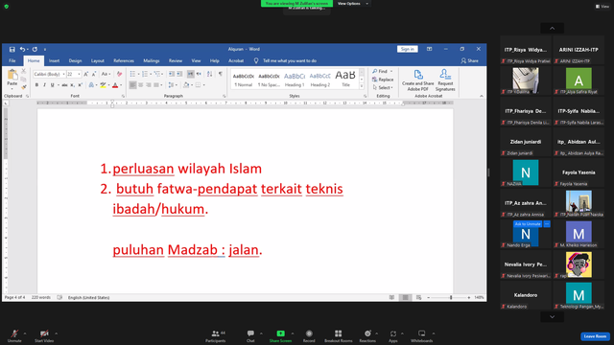Click the Save icon in Word title bar
Screen dimensions: 614x345
pyautogui.click(x=12, y=49)
